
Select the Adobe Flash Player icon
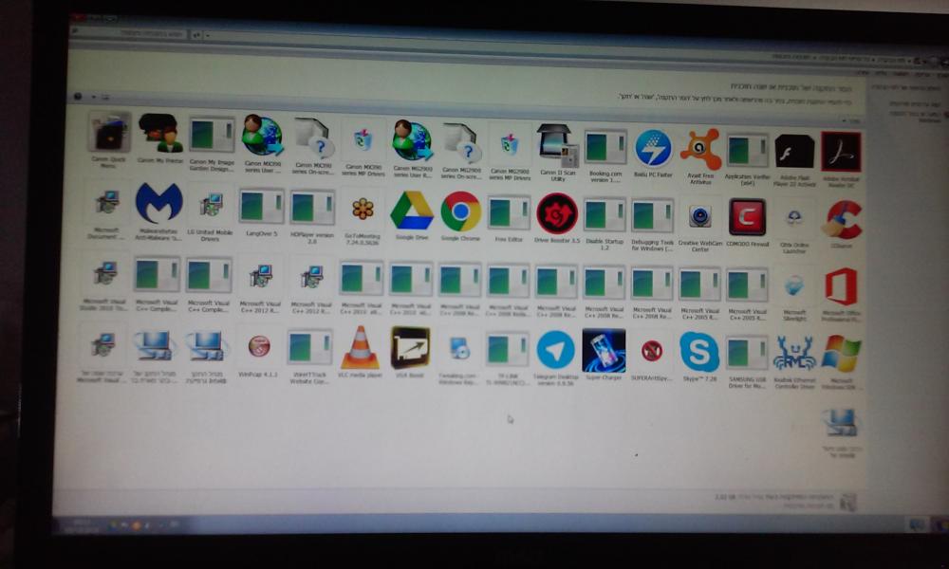(794, 152)
